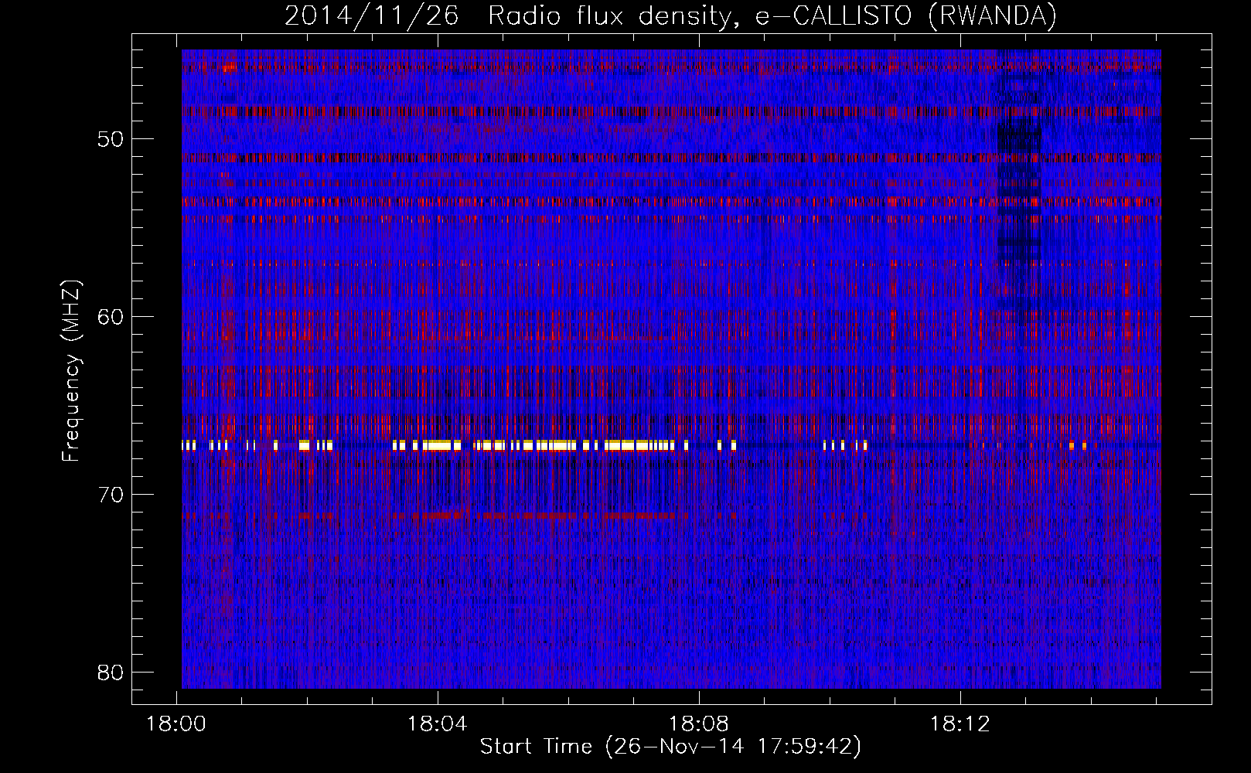Click the 'Start Time (26-Nov-14 17:59:42)' label
The image size is (1251, 773).
point(670,747)
